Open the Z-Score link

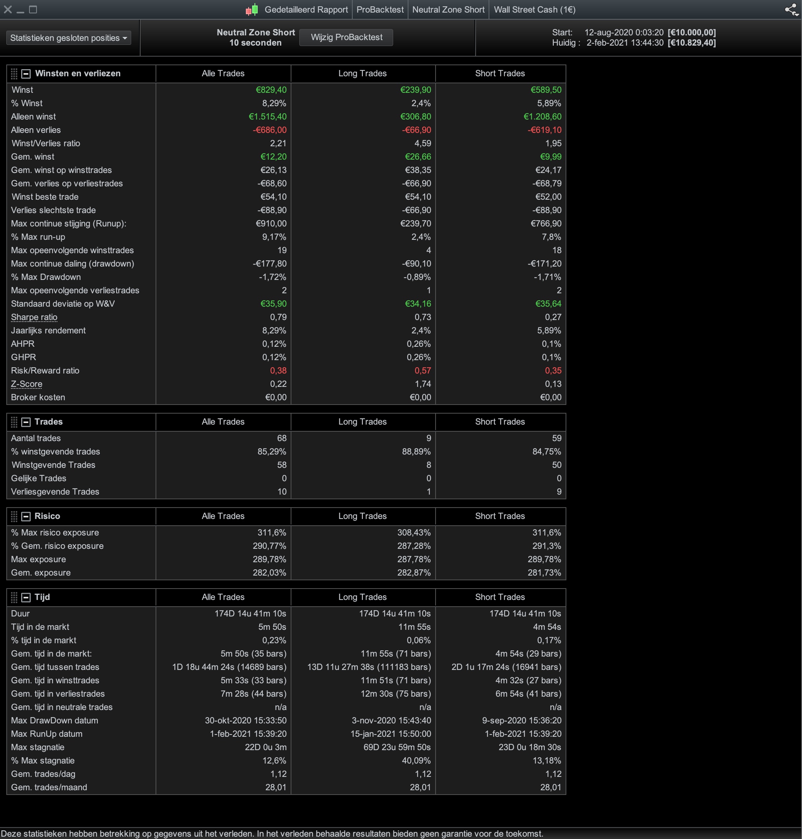pos(26,384)
